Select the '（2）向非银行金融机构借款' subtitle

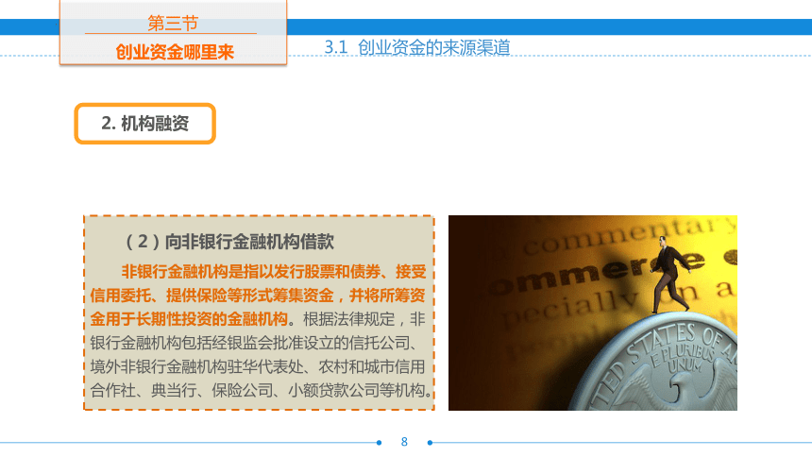coord(227,242)
